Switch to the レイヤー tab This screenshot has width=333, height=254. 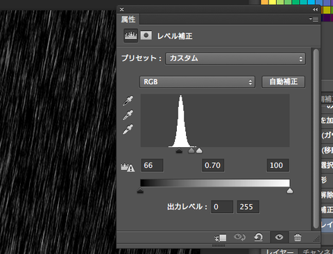click(x=280, y=251)
